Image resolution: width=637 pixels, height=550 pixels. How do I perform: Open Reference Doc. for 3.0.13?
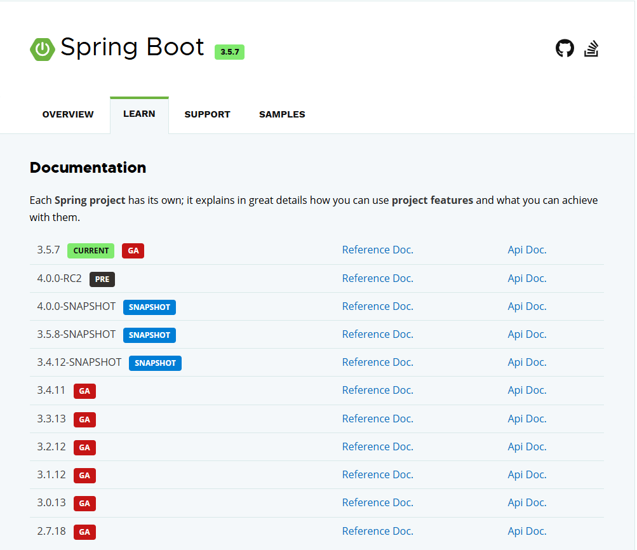(x=377, y=503)
